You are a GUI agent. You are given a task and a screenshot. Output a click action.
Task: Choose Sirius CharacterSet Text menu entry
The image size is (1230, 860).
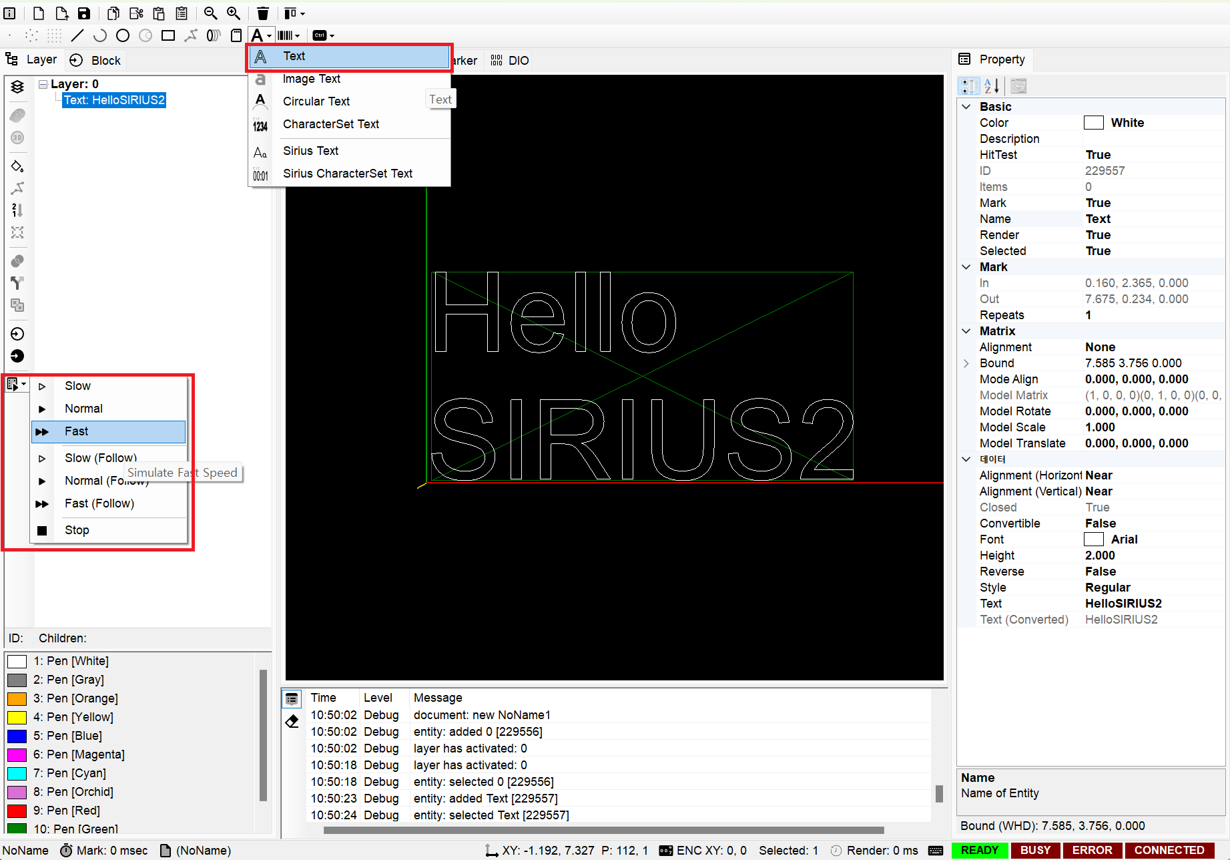[350, 174]
